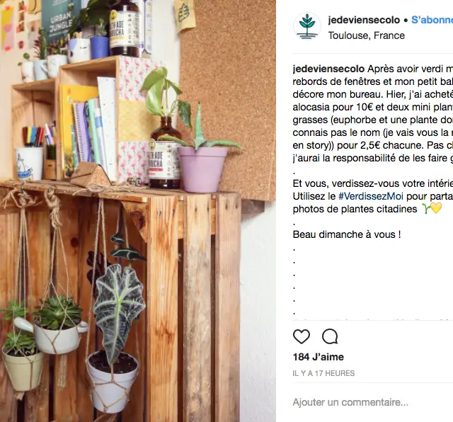This screenshot has height=422, width=453.
Task: Click the jedeviensecolo name in caption
Action: tap(328, 69)
